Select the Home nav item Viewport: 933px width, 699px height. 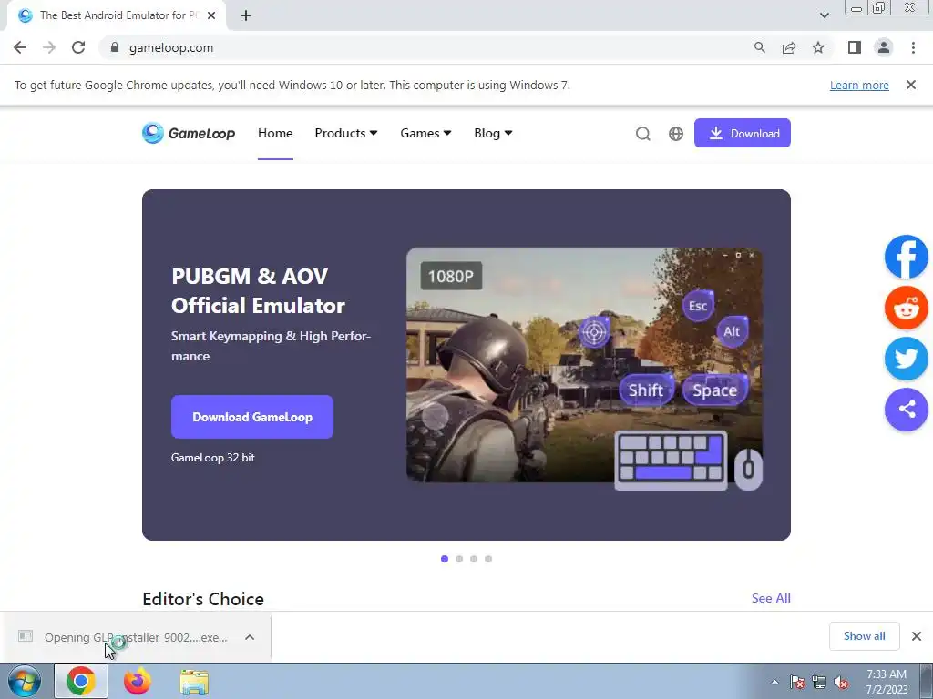point(275,133)
